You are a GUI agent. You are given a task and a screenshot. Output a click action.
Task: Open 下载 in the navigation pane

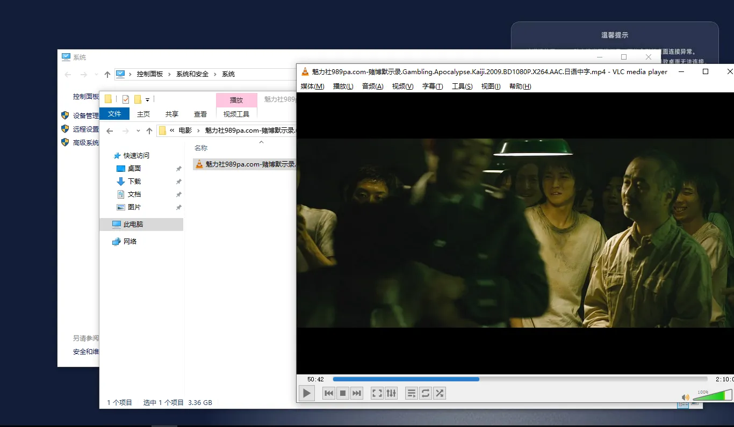pos(134,181)
